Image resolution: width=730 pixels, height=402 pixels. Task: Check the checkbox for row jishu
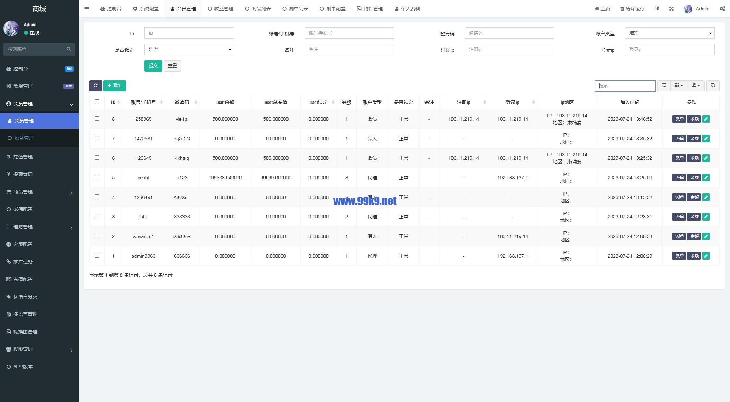97,216
